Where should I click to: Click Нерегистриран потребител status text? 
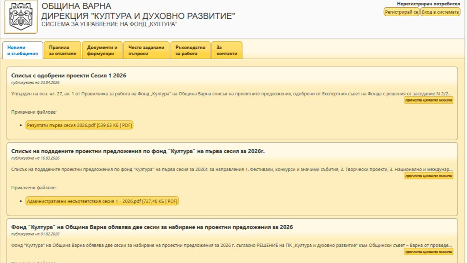(x=428, y=4)
